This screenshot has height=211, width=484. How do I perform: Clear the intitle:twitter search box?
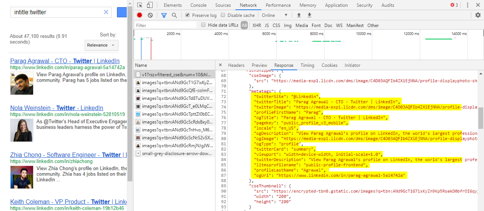[x=106, y=12]
